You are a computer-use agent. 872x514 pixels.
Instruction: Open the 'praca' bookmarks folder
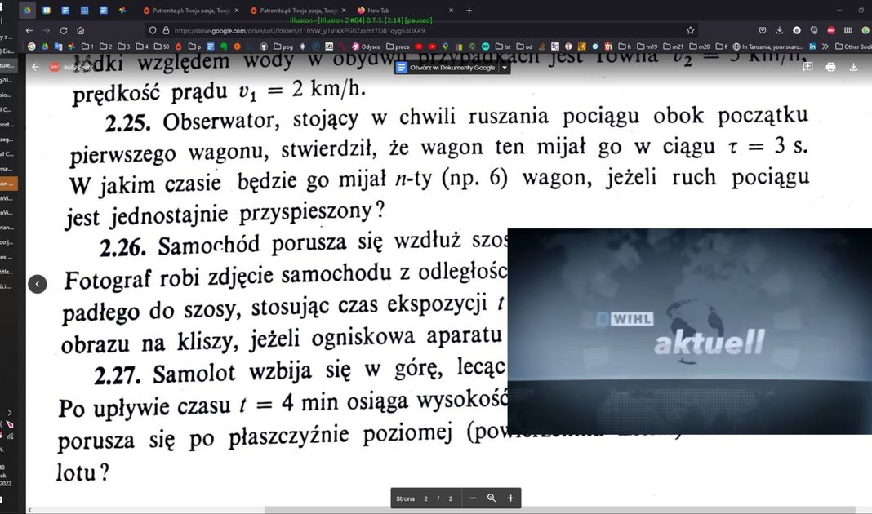[x=397, y=47]
